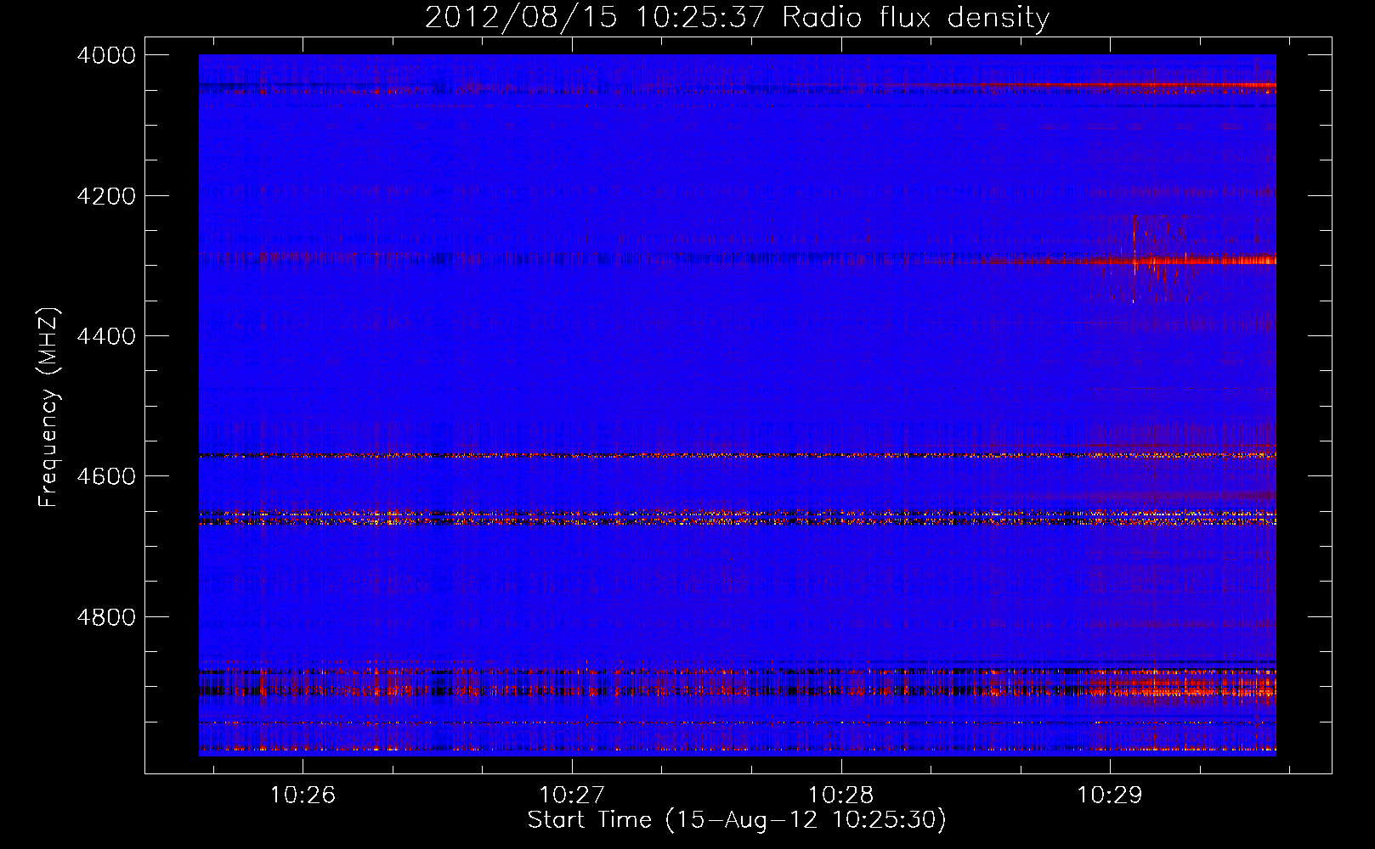The height and width of the screenshot is (849, 1375).
Task: Click the 10:27 time axis label
Action: [x=572, y=795]
